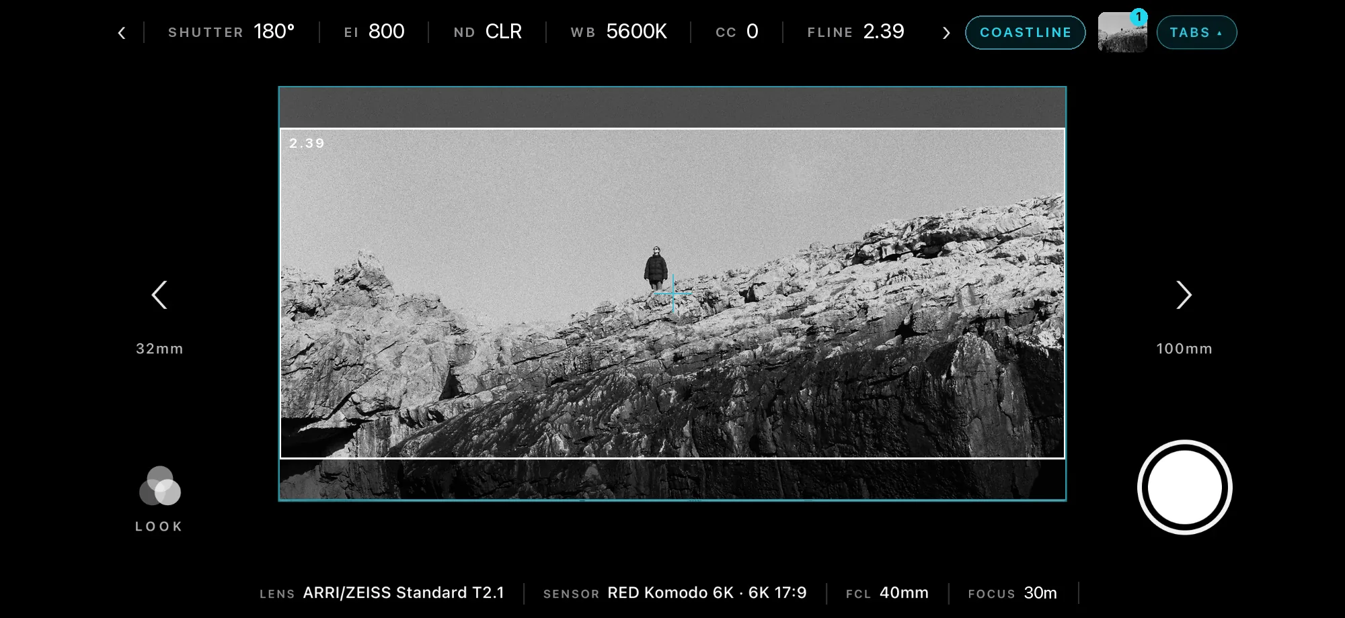The height and width of the screenshot is (618, 1345).
Task: Change the CC 0 value
Action: [737, 32]
